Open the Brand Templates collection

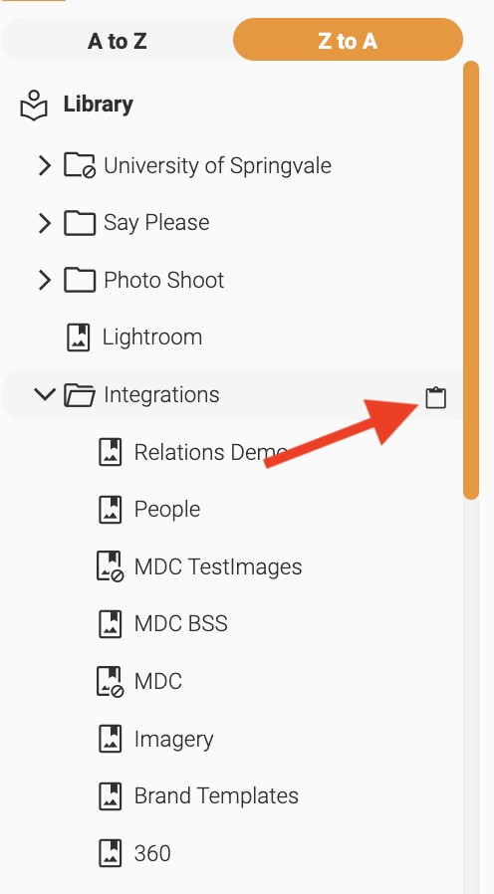[216, 795]
